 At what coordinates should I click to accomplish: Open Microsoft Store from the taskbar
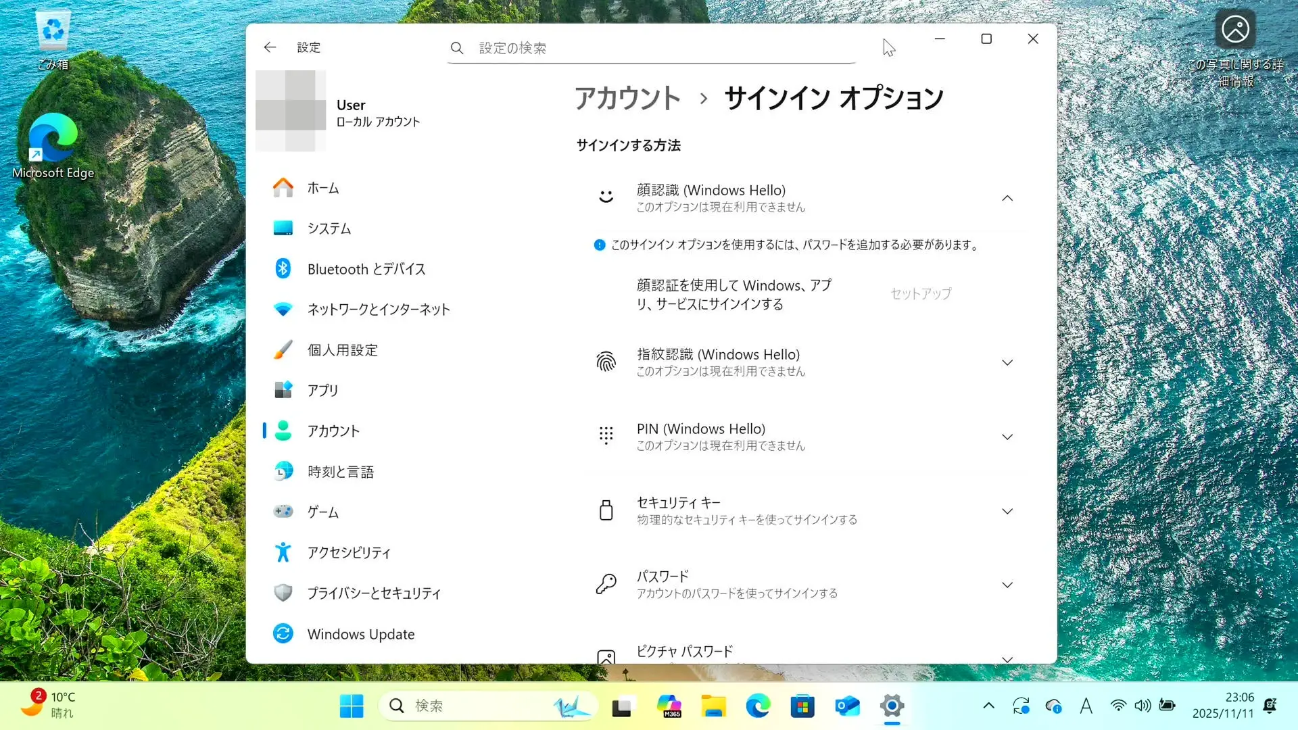[802, 706]
